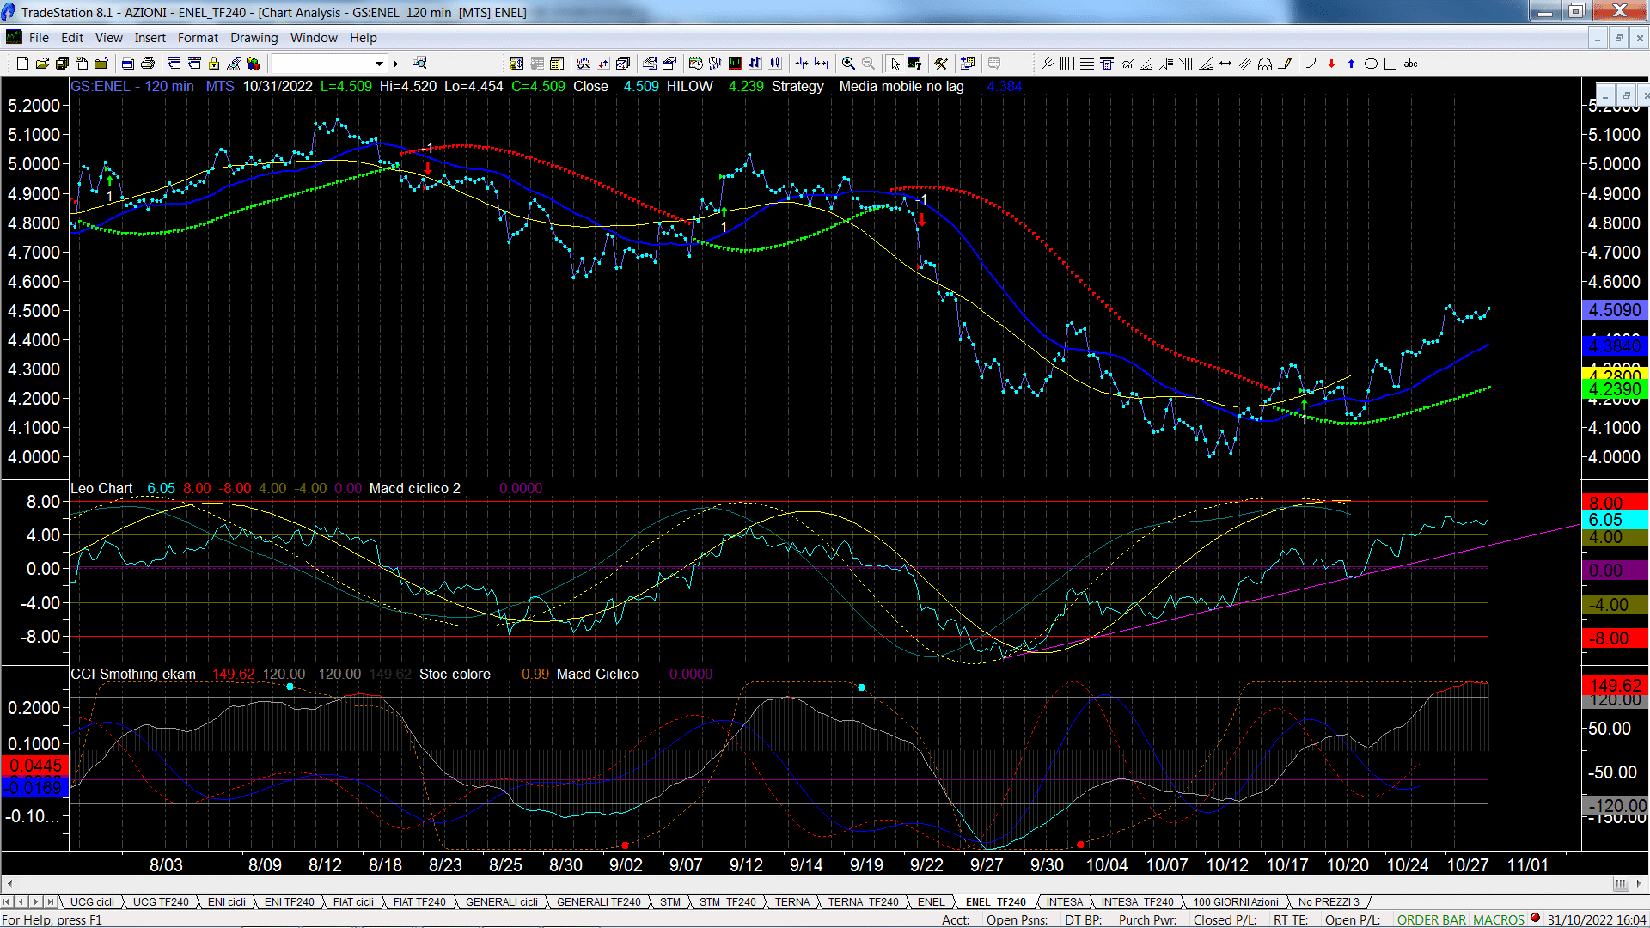Click horizontal scrollbar left arrow

[9, 883]
